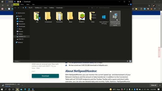Open notification center on the taskbar

tap(159, 89)
